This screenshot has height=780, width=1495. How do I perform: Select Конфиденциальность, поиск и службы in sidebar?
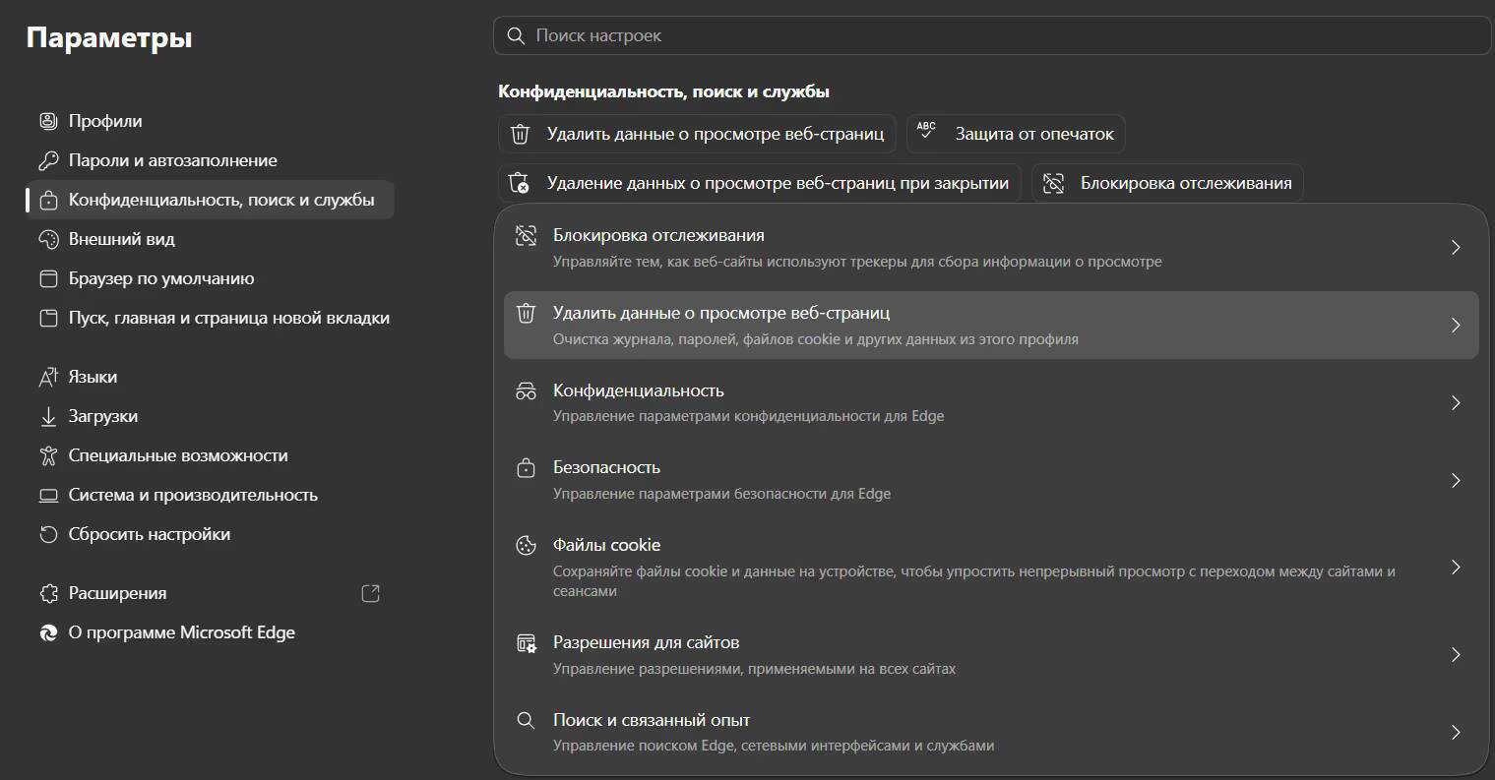(x=211, y=200)
